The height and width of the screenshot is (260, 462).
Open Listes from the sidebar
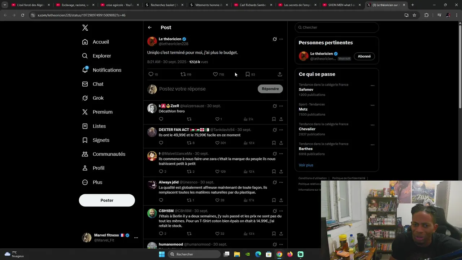(x=94, y=126)
